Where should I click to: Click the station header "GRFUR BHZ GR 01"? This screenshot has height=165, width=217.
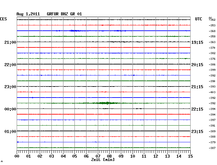[x=64, y=14]
